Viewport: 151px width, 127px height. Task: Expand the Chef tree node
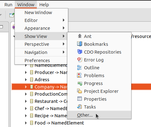(26, 108)
